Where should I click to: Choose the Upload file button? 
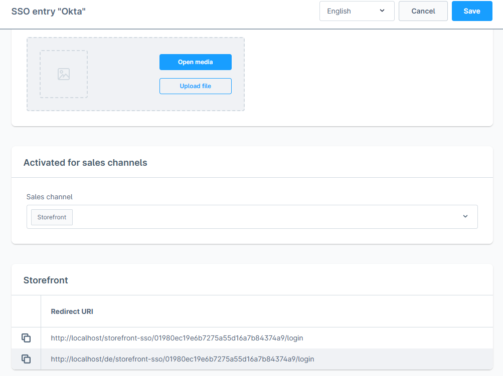click(195, 86)
